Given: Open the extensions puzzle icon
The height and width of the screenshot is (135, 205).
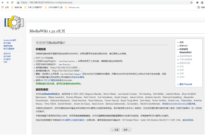Looking at the screenshot, I should 197,3.
